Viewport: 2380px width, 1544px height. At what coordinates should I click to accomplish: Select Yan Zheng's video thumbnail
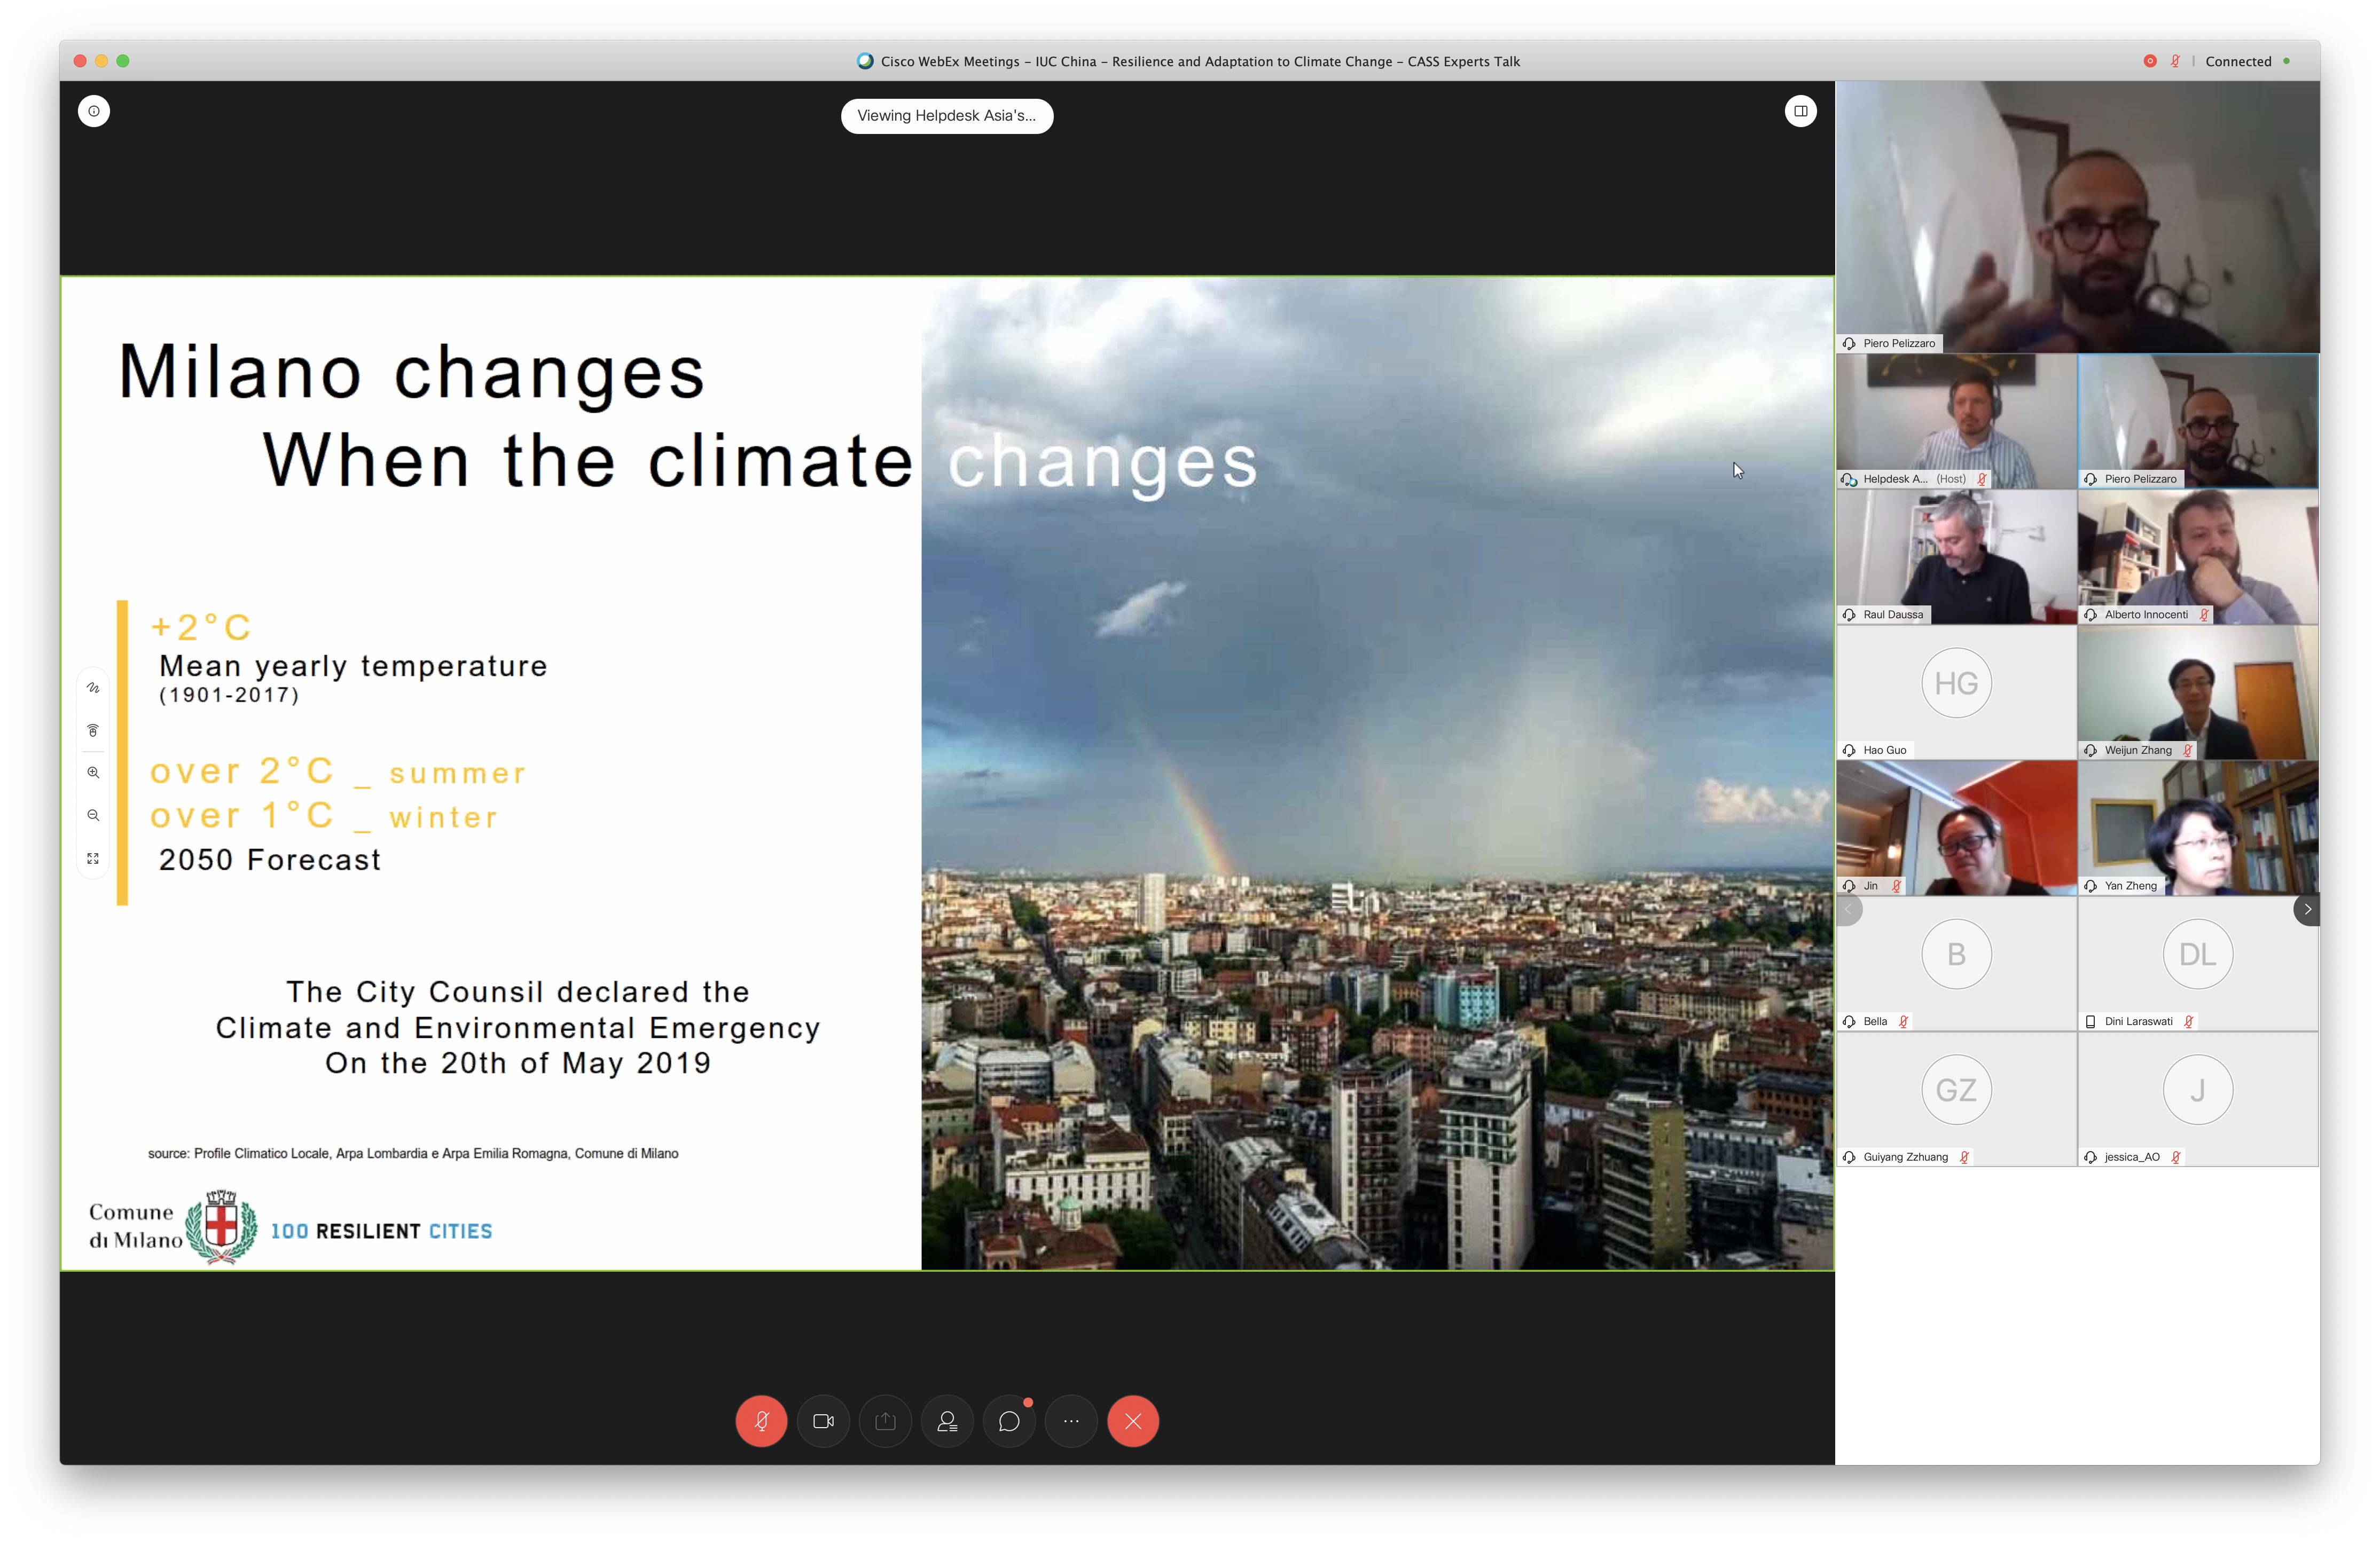point(2198,828)
